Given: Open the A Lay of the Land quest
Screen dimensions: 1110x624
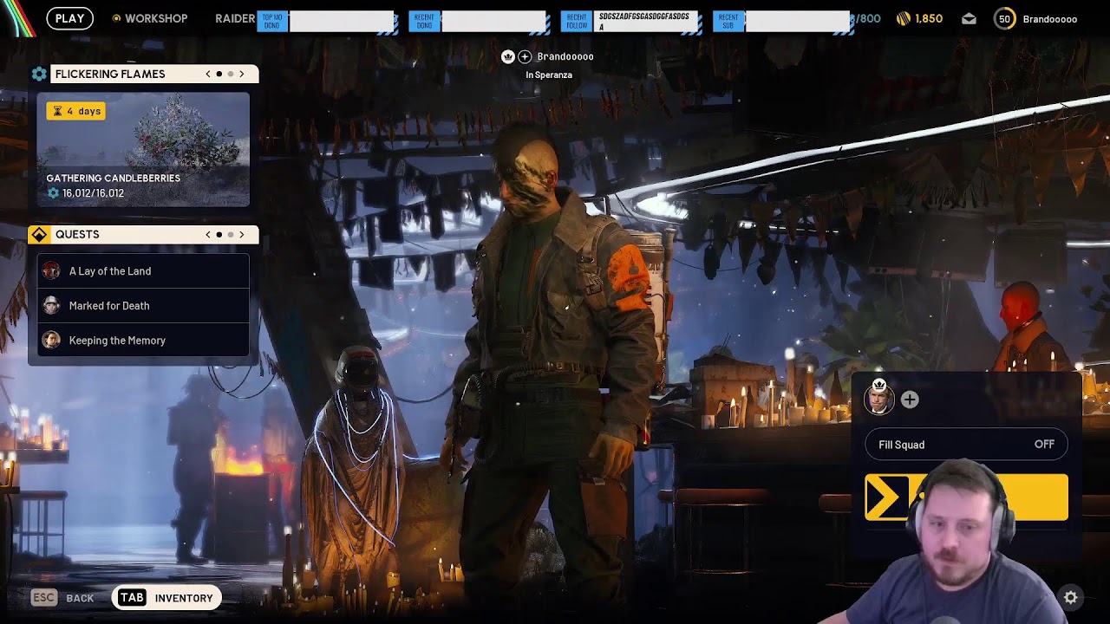Looking at the screenshot, I should pos(143,271).
